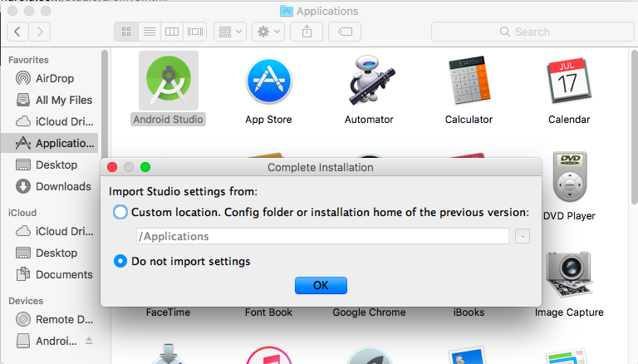Select the Image Capture camera icon
This screenshot has height=364, width=638.
pyautogui.click(x=569, y=275)
